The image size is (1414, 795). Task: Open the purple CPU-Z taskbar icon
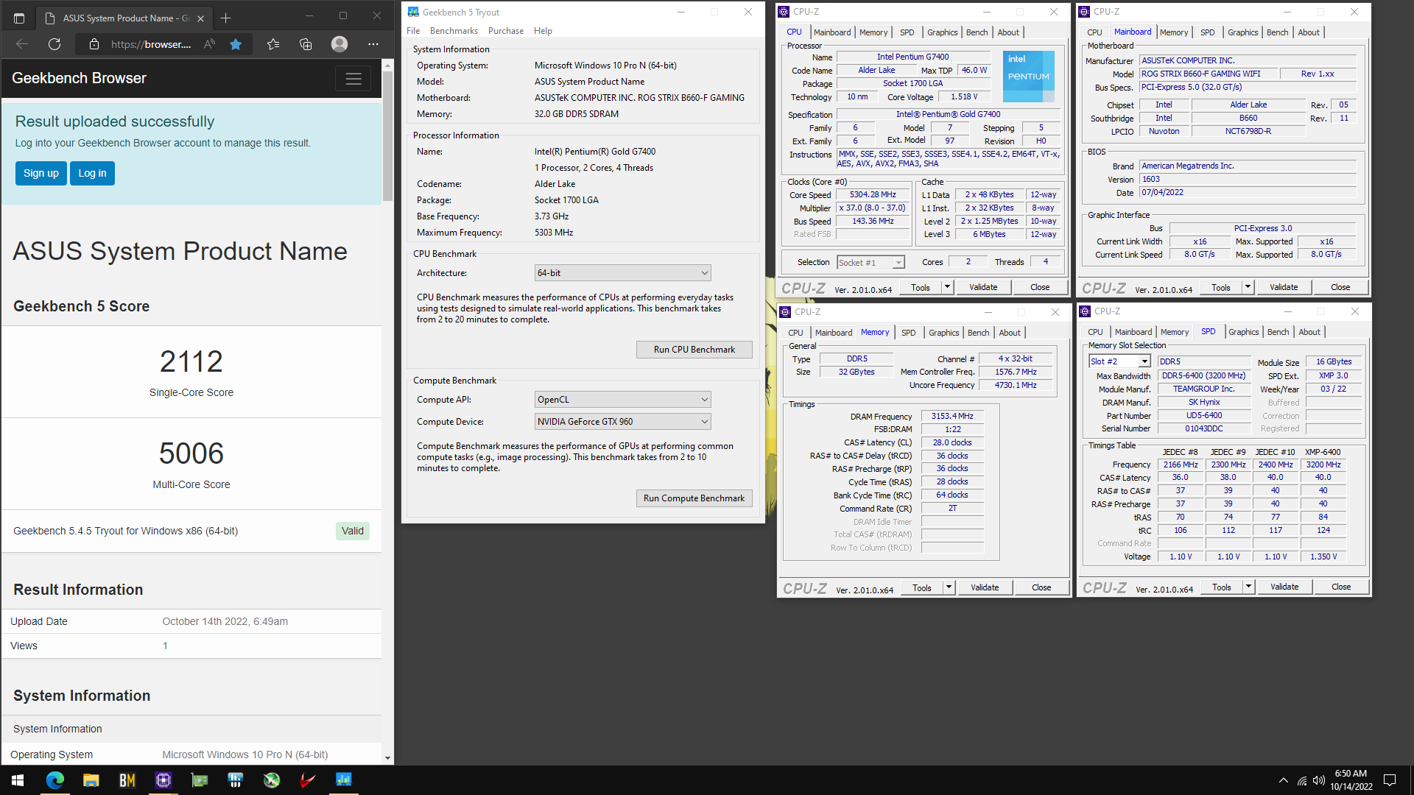pos(163,780)
